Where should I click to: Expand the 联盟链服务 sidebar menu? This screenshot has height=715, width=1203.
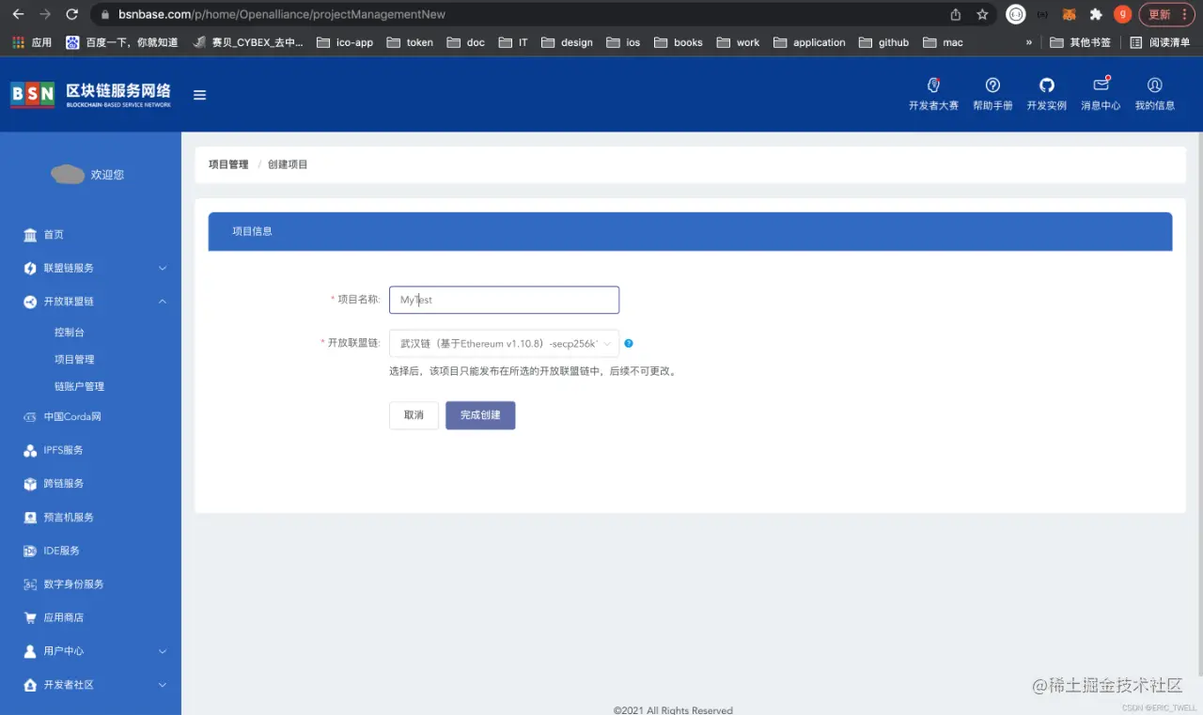(90, 269)
